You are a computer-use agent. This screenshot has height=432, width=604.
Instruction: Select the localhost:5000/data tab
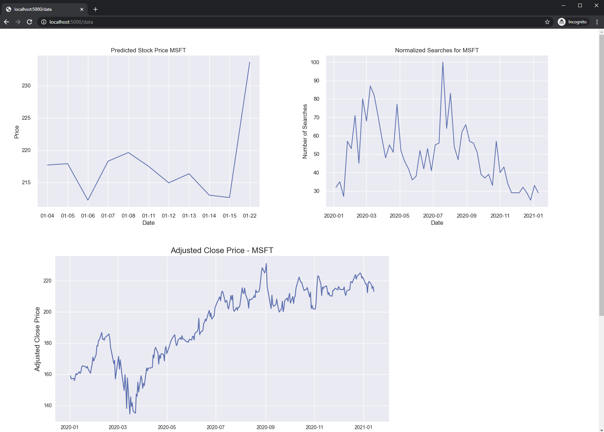tap(45, 9)
